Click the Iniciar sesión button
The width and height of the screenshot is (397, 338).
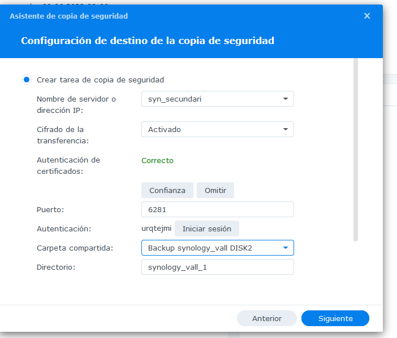pos(206,229)
